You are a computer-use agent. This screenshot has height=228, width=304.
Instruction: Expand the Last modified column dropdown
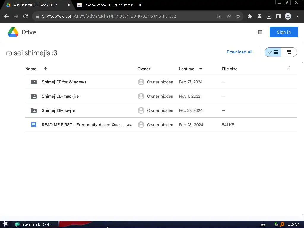tap(201, 69)
